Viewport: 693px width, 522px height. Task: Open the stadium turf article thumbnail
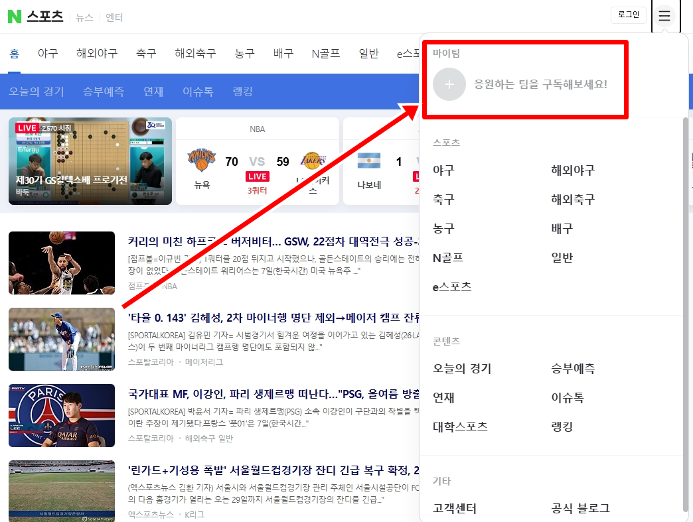coord(62,491)
